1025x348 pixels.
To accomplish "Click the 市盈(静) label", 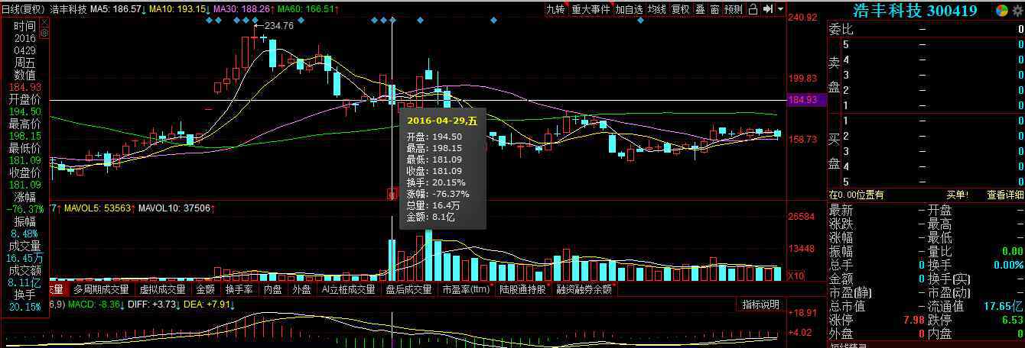I will (849, 292).
